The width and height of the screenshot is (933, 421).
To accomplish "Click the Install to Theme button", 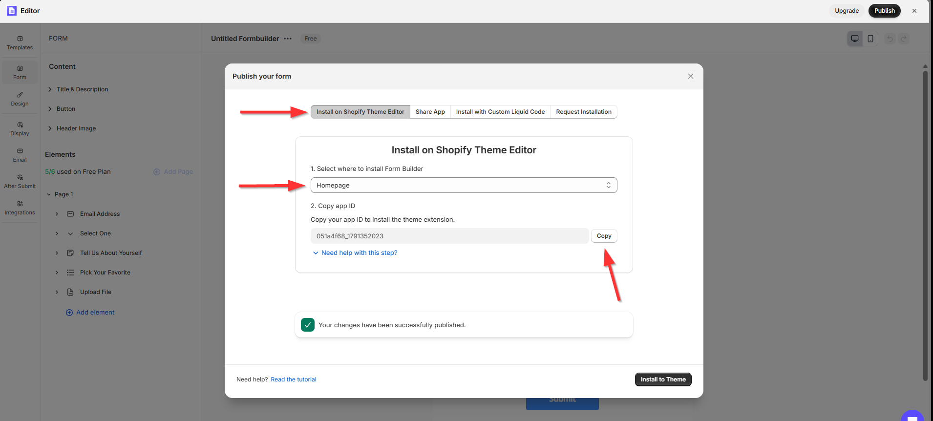I will pos(663,379).
